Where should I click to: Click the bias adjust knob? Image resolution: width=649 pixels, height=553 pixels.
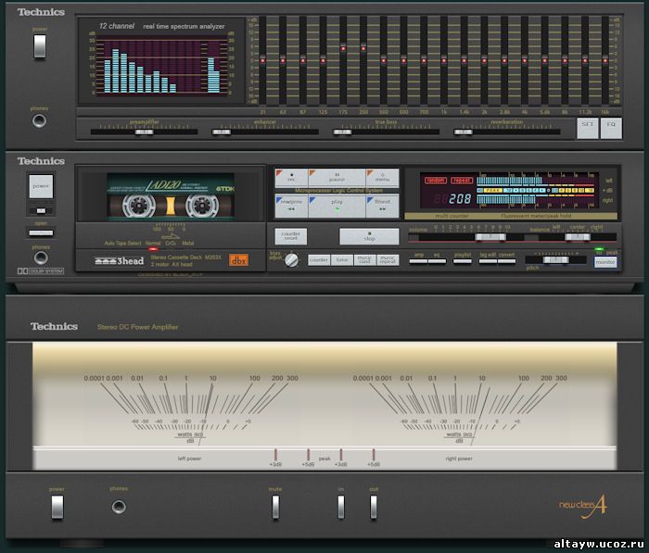coord(291,259)
